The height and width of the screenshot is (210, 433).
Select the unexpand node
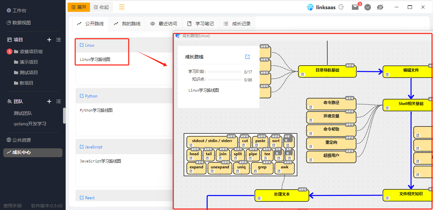(x=220, y=168)
